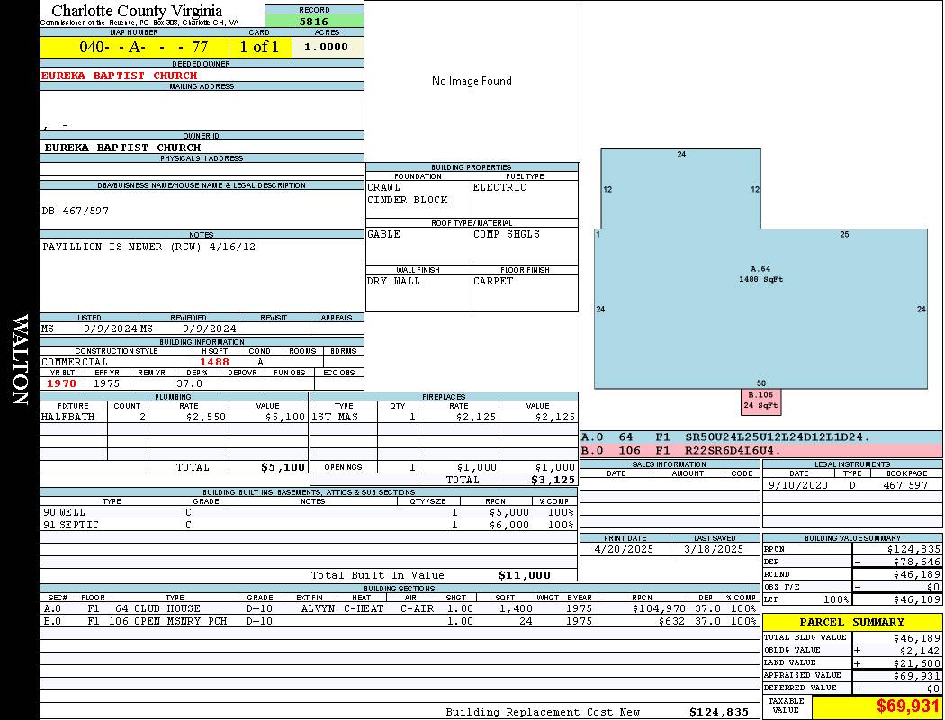Screen dimensions: 945x720
Task: Click the B.0 106 OPEN MSNRY PCH row
Action: (x=400, y=621)
